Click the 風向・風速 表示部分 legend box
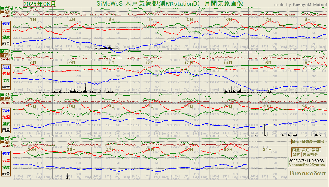 click(308, 142)
